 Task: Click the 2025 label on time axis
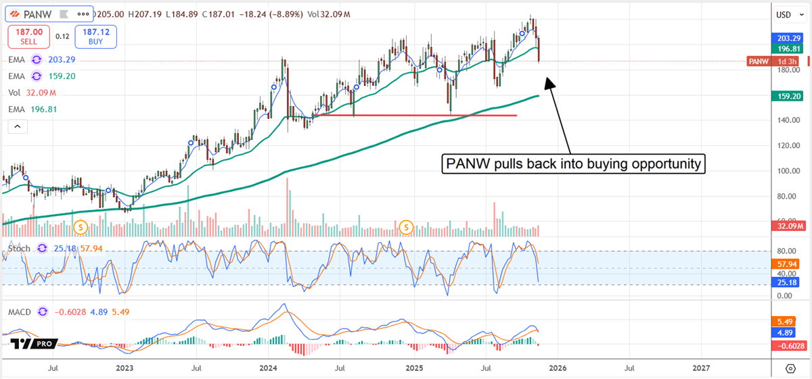coord(414,368)
